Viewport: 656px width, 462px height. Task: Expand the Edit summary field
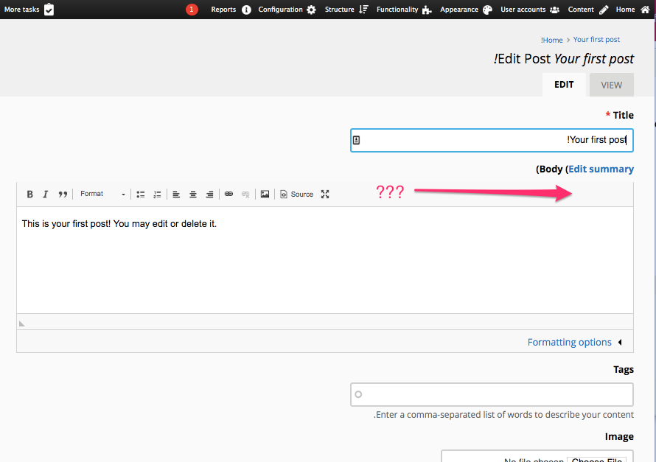point(600,168)
